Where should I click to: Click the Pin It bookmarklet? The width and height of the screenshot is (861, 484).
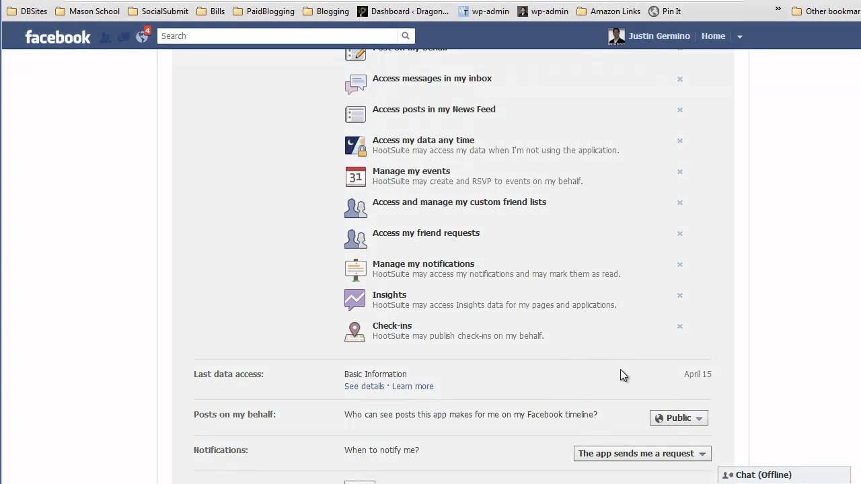point(665,11)
